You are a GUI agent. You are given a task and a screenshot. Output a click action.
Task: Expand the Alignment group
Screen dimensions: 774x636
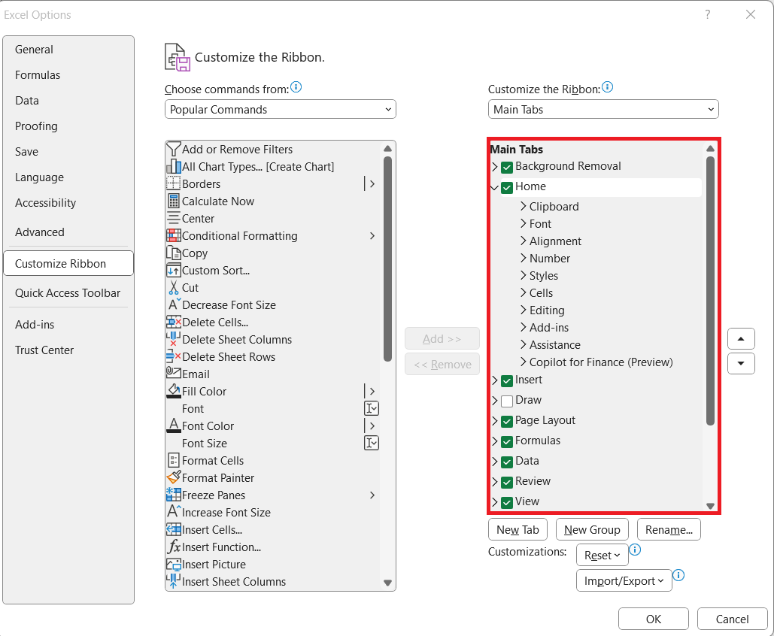pos(524,241)
